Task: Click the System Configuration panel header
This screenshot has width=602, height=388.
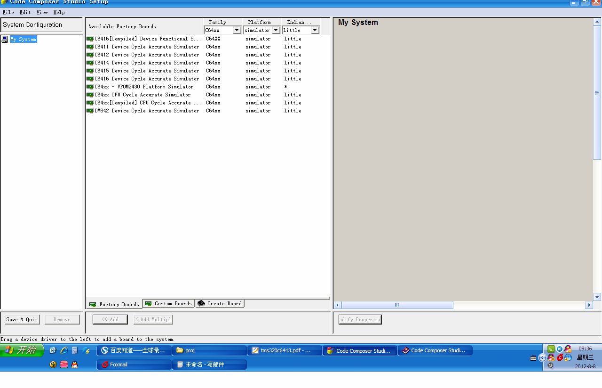Action: tap(41, 25)
